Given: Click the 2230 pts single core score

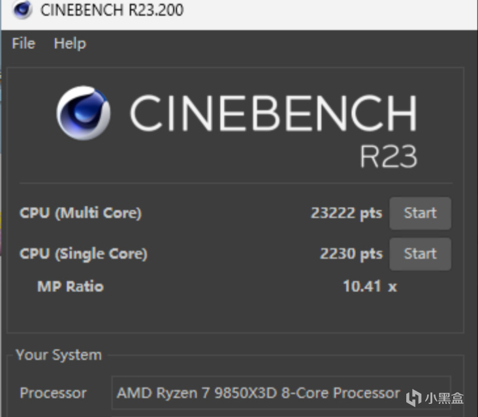Looking at the screenshot, I should 351,254.
